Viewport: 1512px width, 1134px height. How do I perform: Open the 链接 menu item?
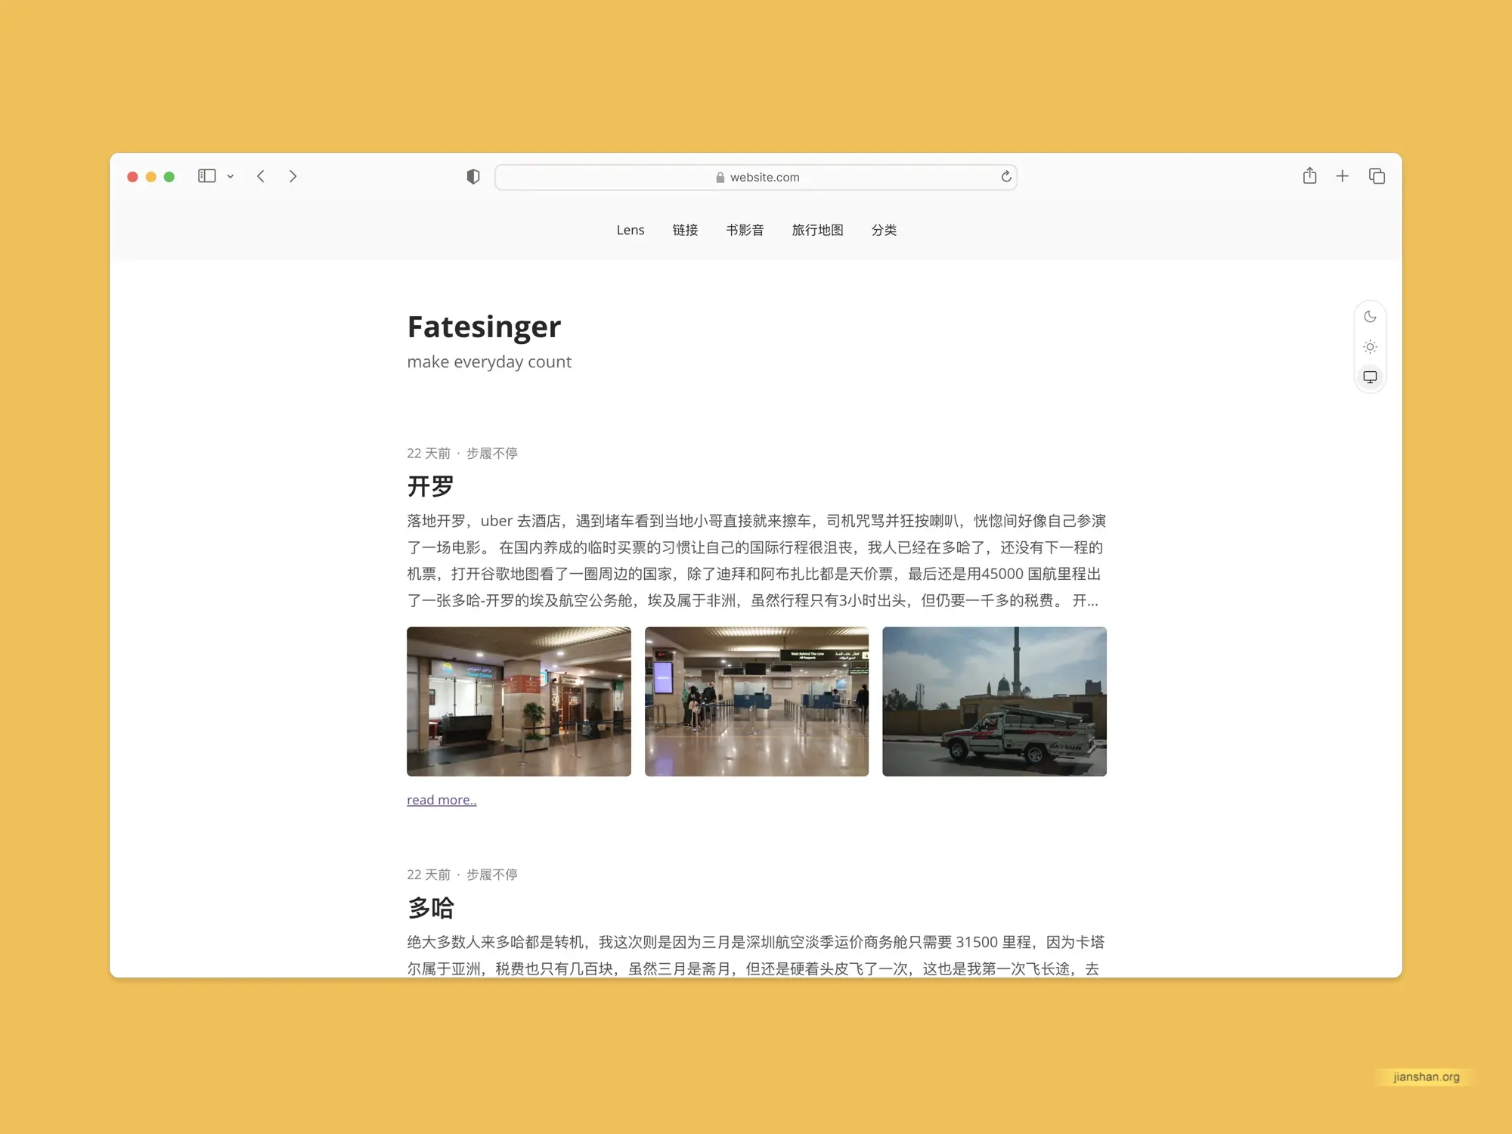(x=685, y=230)
